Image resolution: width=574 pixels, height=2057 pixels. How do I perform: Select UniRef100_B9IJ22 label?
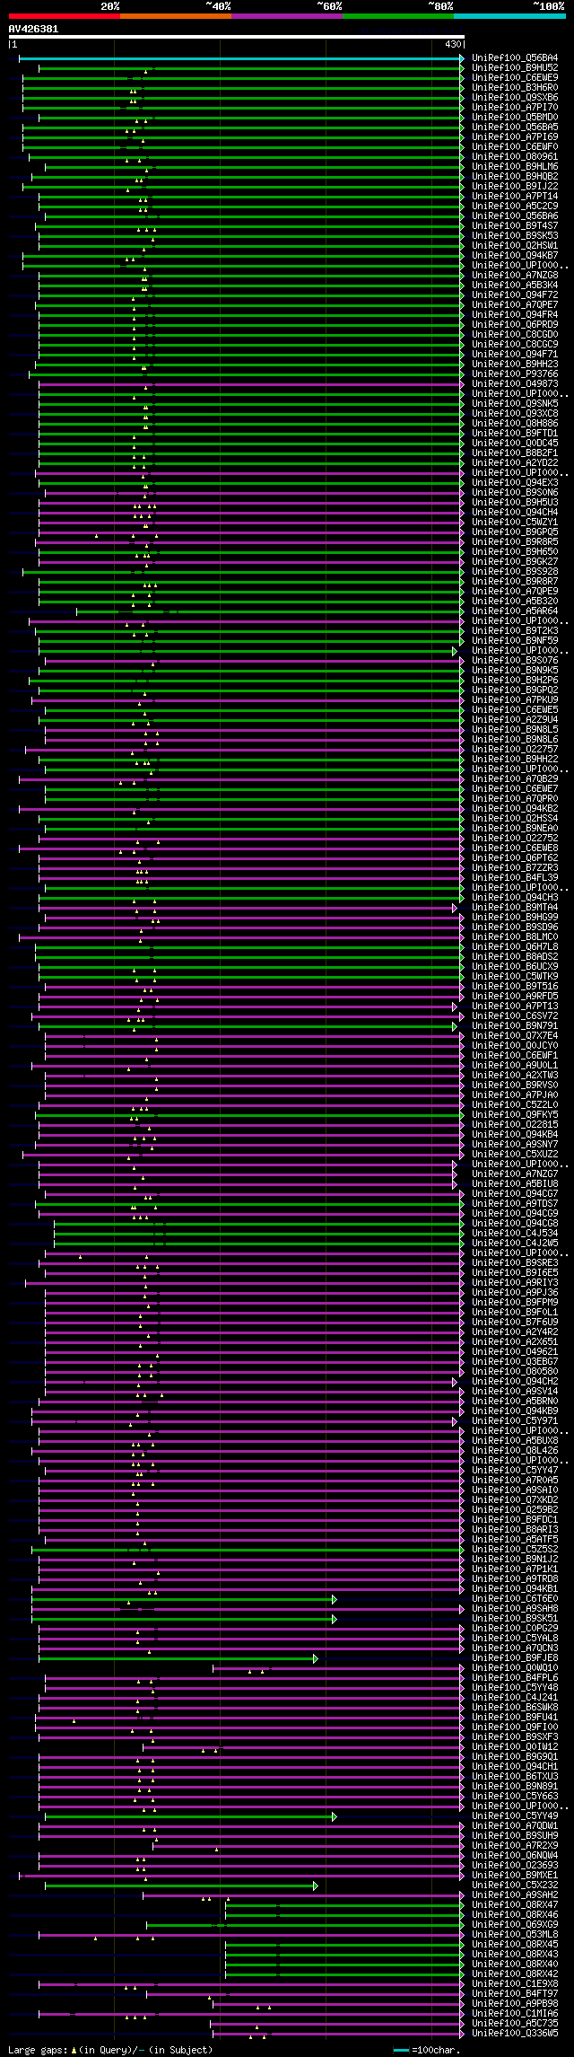515,187
